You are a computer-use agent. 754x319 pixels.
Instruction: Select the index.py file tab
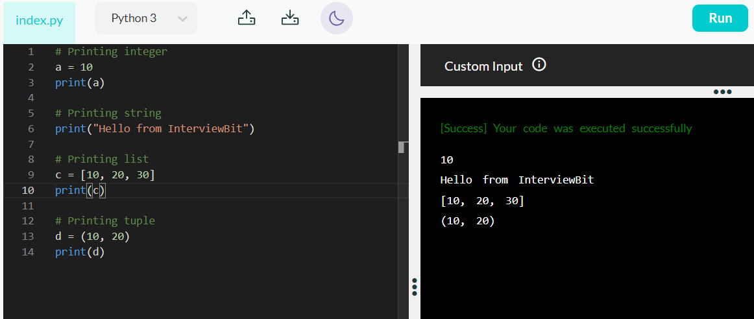39,20
